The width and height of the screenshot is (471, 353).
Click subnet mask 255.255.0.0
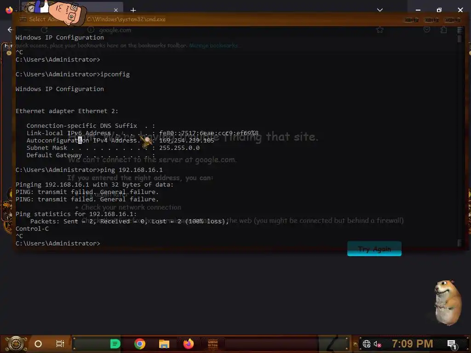[179, 148]
